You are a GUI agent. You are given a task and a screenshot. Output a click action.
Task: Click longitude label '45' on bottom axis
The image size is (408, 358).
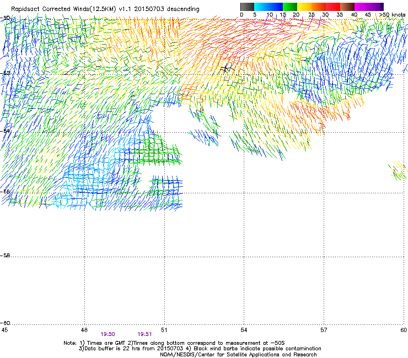[4, 330]
